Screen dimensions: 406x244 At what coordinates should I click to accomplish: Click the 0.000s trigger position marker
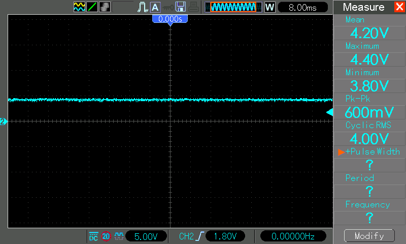[x=170, y=19]
